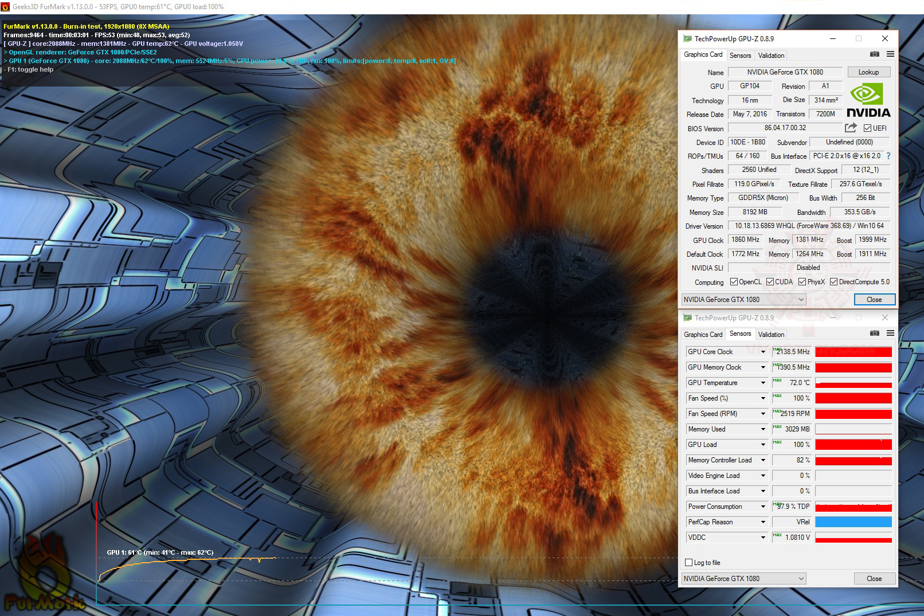Click the NVIDIA logo in GPU-Z

click(868, 100)
